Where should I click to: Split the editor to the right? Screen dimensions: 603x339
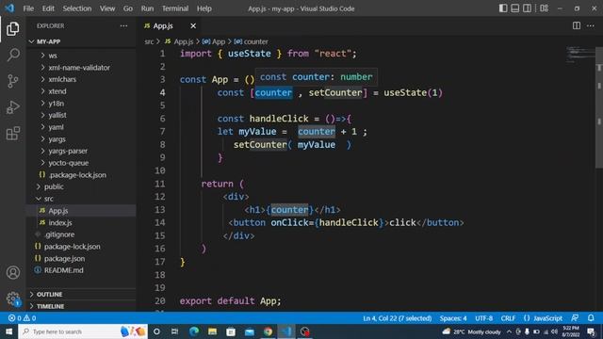[576, 25]
